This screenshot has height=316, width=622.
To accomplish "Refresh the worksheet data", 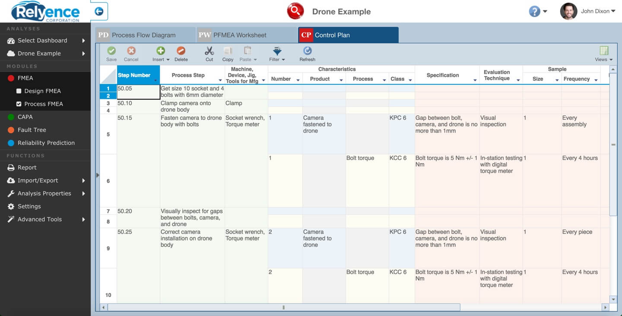I will coord(307,54).
